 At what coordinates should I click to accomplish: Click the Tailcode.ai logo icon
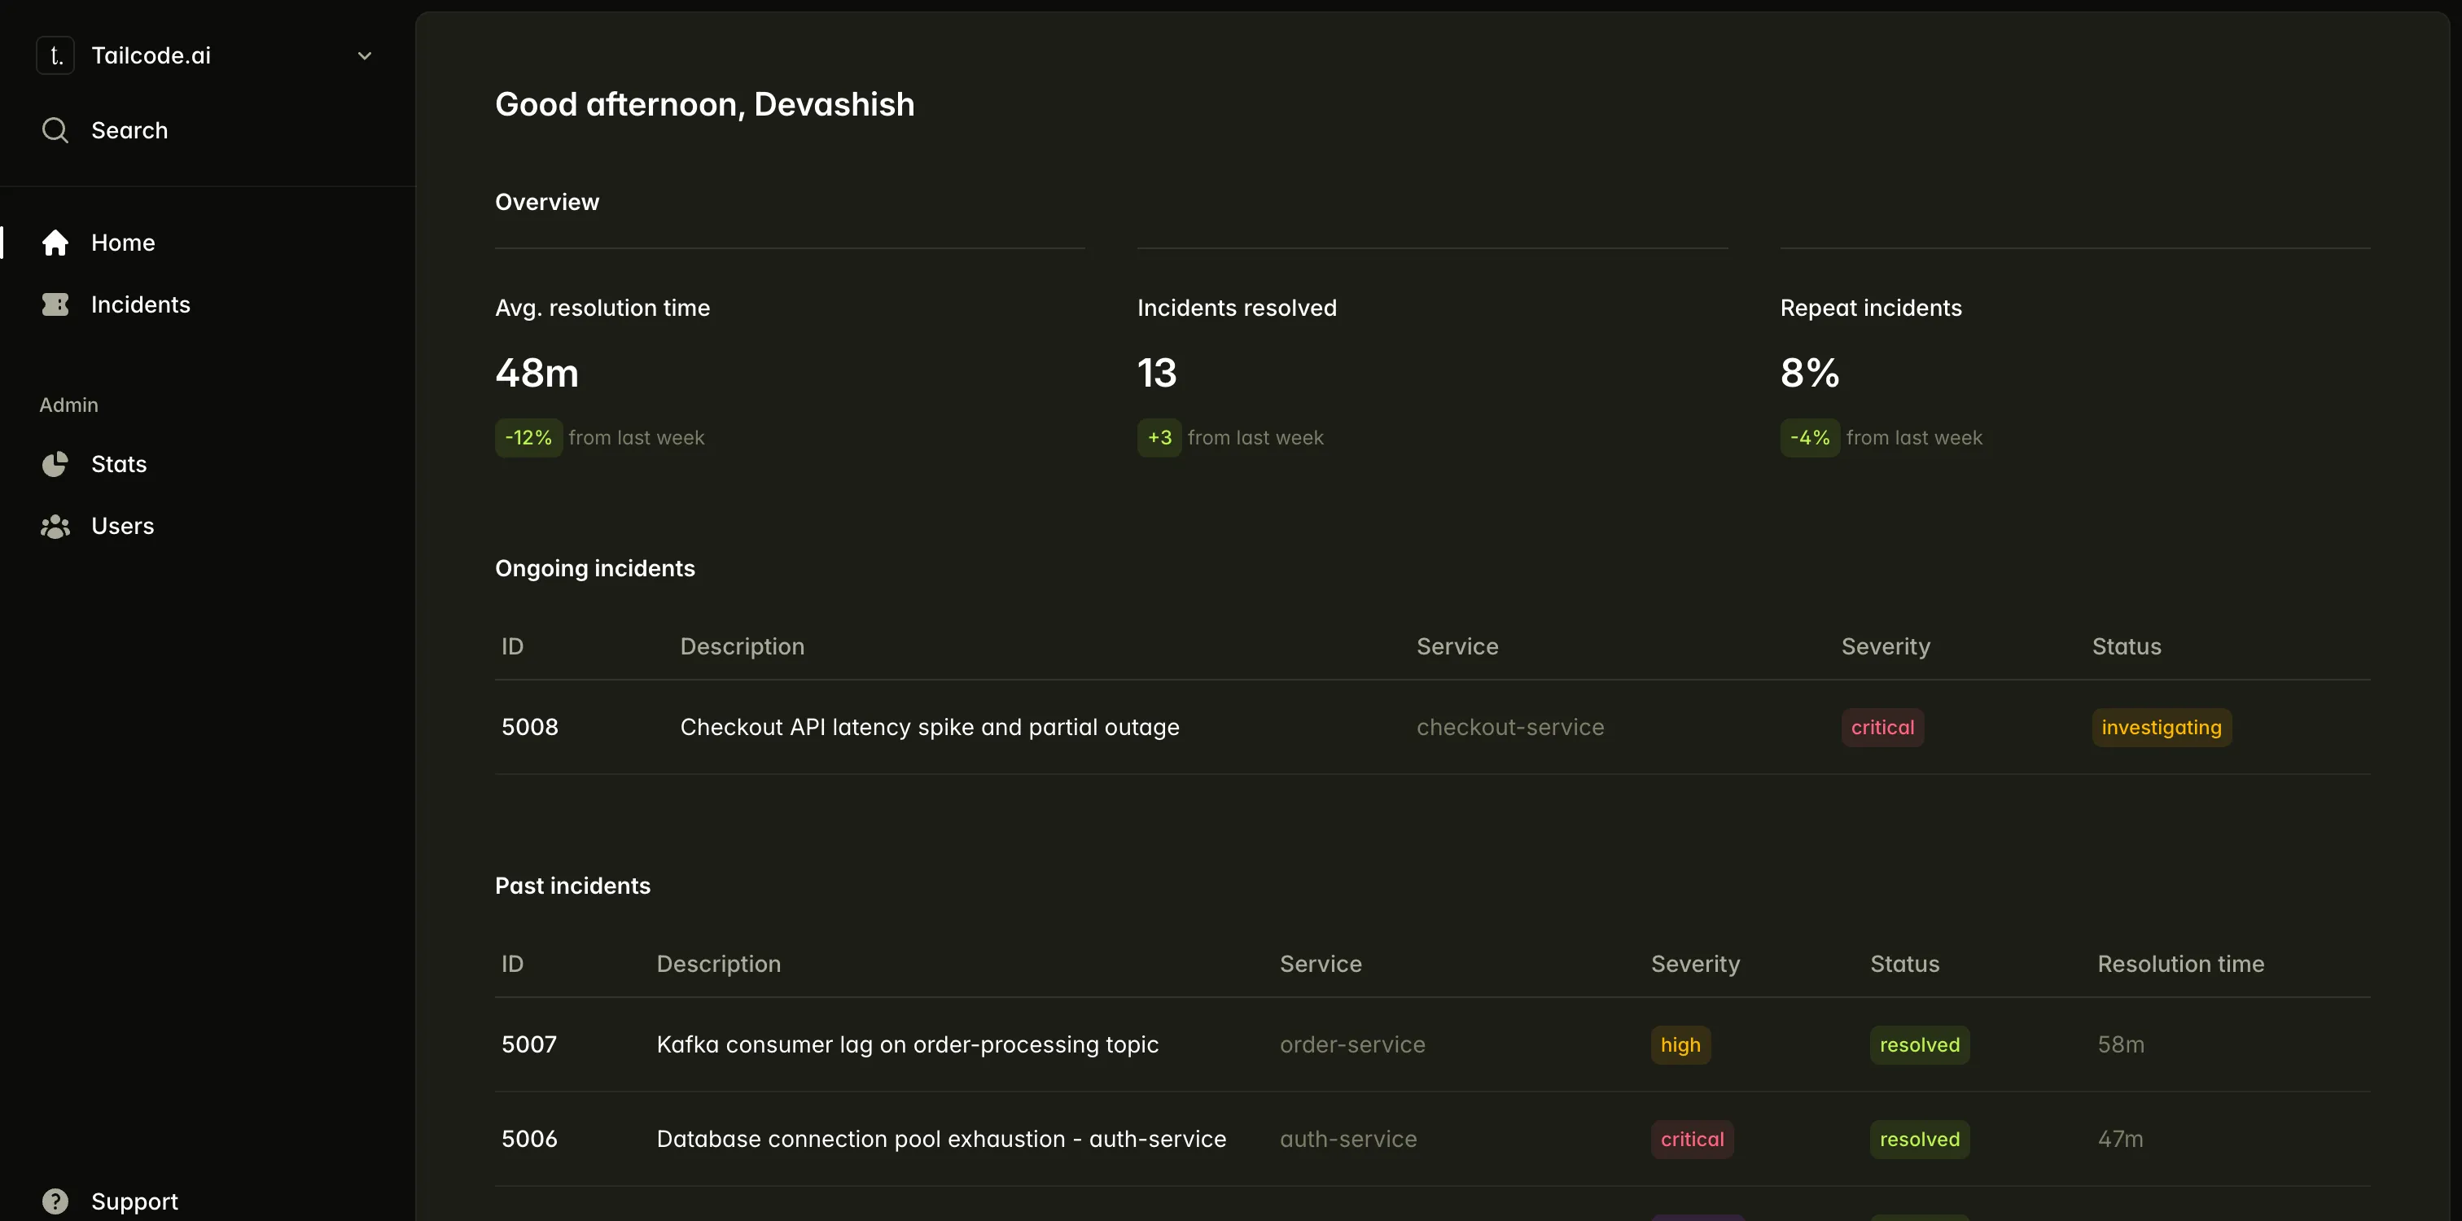click(x=55, y=55)
